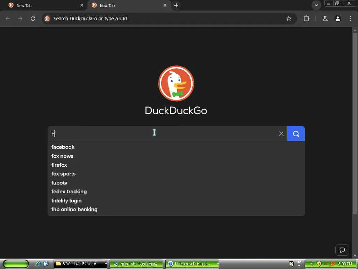Screen dimensions: 358x269
Task: Open the Labs flask icon
Action: (x=325, y=19)
